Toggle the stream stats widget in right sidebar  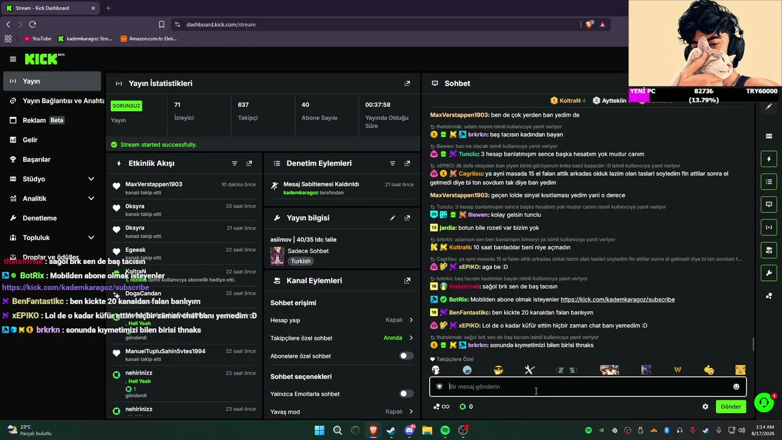[769, 227]
